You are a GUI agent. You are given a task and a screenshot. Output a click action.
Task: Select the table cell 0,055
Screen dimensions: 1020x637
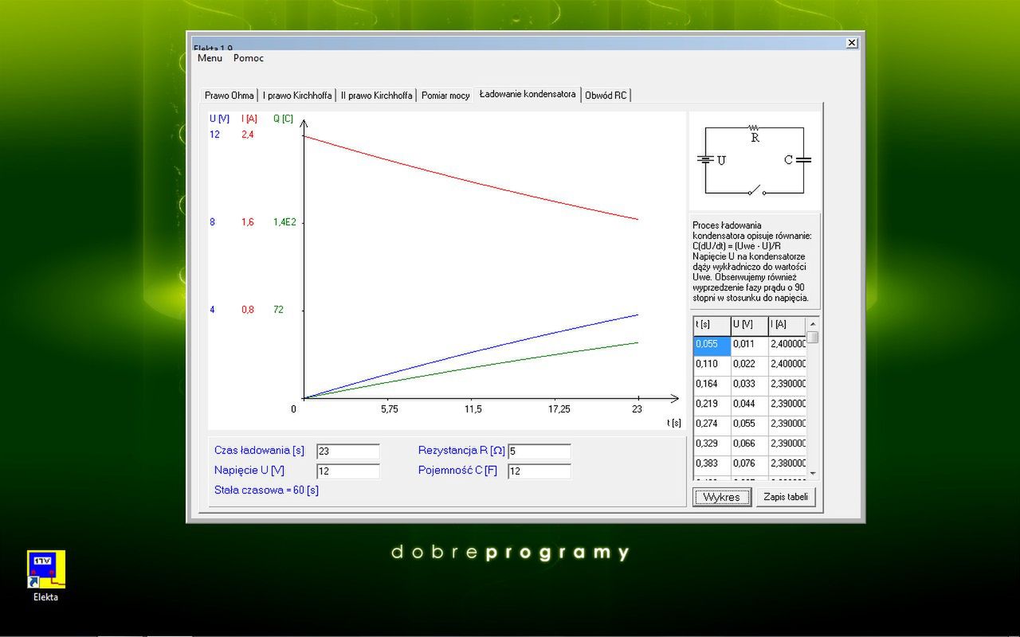click(711, 345)
